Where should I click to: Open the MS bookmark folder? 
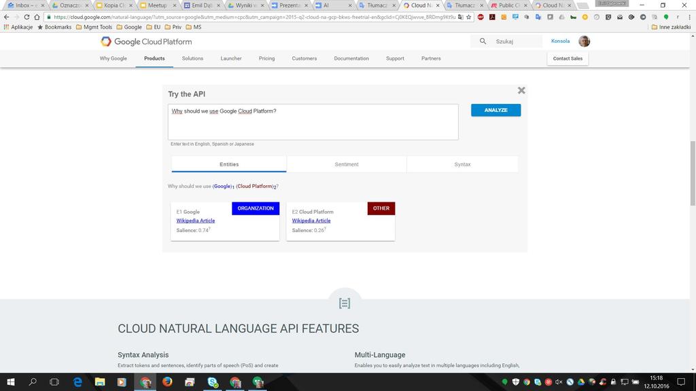pyautogui.click(x=194, y=27)
